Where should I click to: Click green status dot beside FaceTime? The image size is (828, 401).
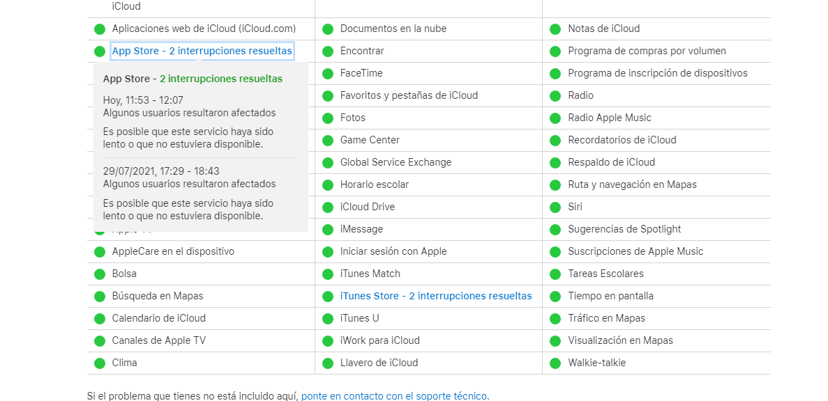coord(328,73)
